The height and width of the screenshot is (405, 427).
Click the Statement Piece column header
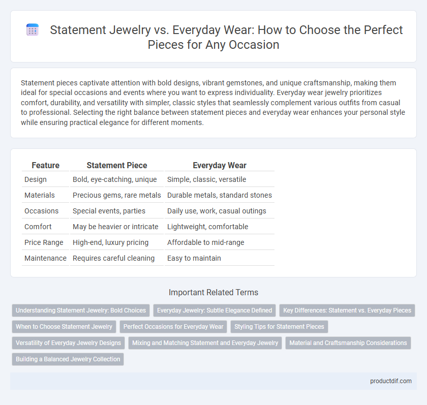tap(117, 165)
